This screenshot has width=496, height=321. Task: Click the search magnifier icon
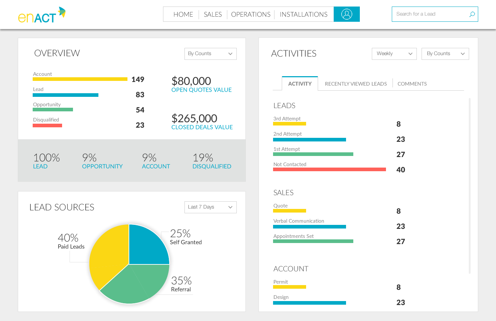472,14
